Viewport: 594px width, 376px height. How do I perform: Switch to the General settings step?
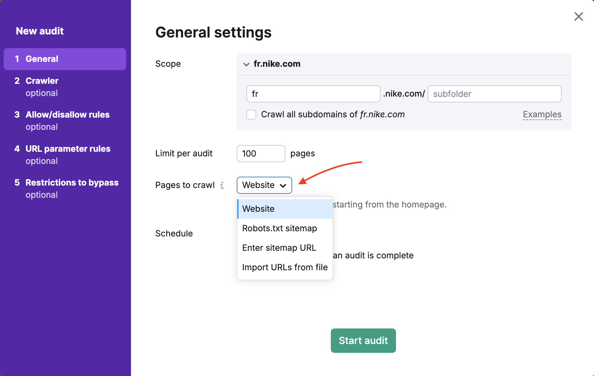(42, 59)
